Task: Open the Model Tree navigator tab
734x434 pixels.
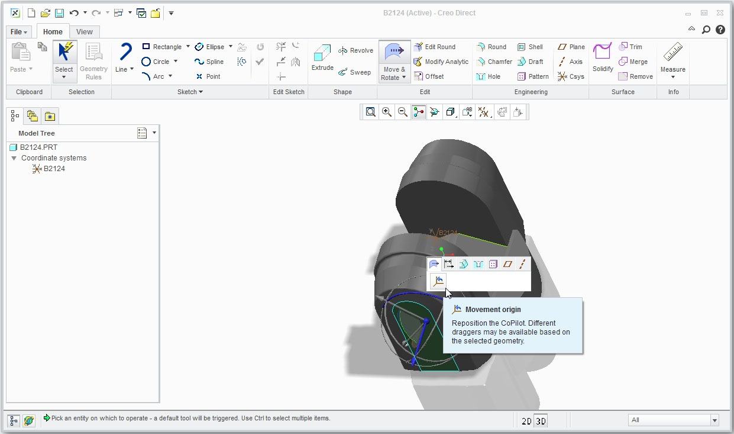Action: click(x=16, y=116)
